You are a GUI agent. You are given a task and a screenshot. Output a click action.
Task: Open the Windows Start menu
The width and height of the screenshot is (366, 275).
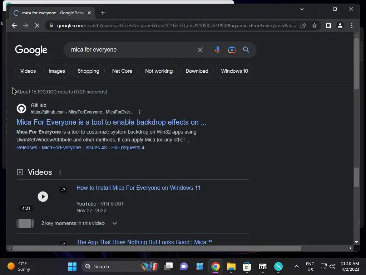point(72,266)
